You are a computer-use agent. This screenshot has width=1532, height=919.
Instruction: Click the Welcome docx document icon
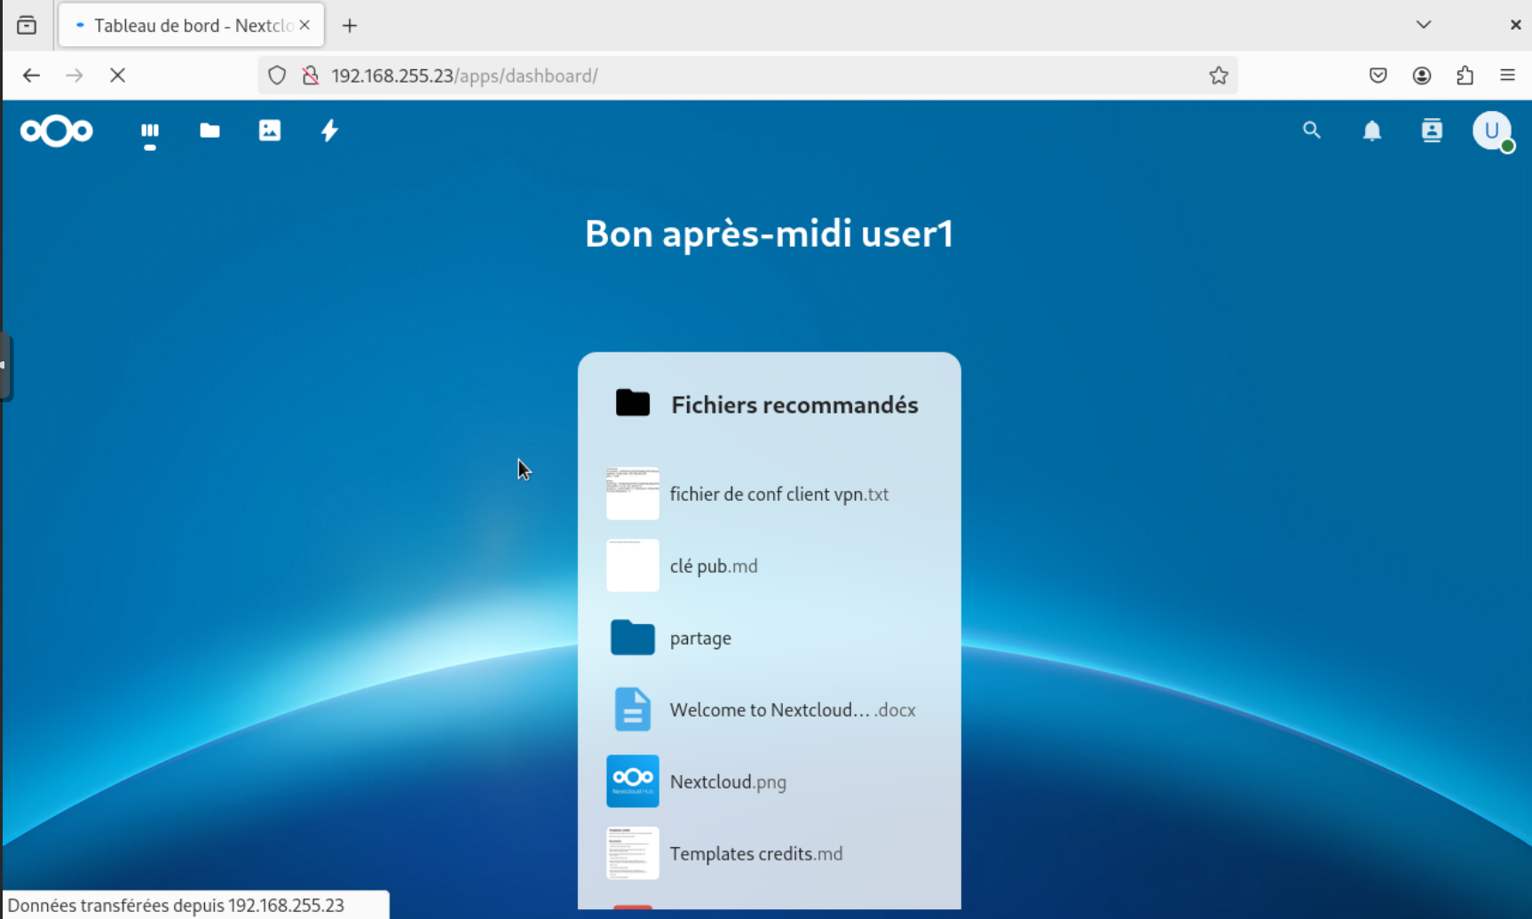(x=633, y=709)
